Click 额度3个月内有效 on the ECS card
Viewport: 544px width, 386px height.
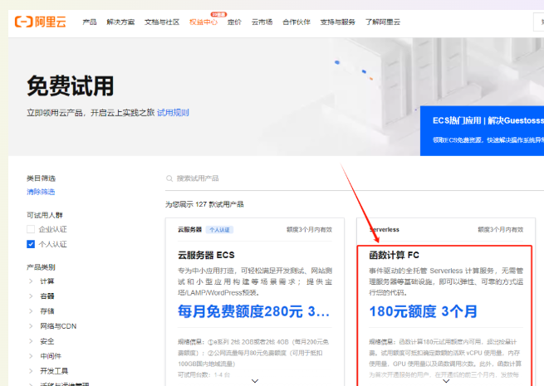point(309,230)
